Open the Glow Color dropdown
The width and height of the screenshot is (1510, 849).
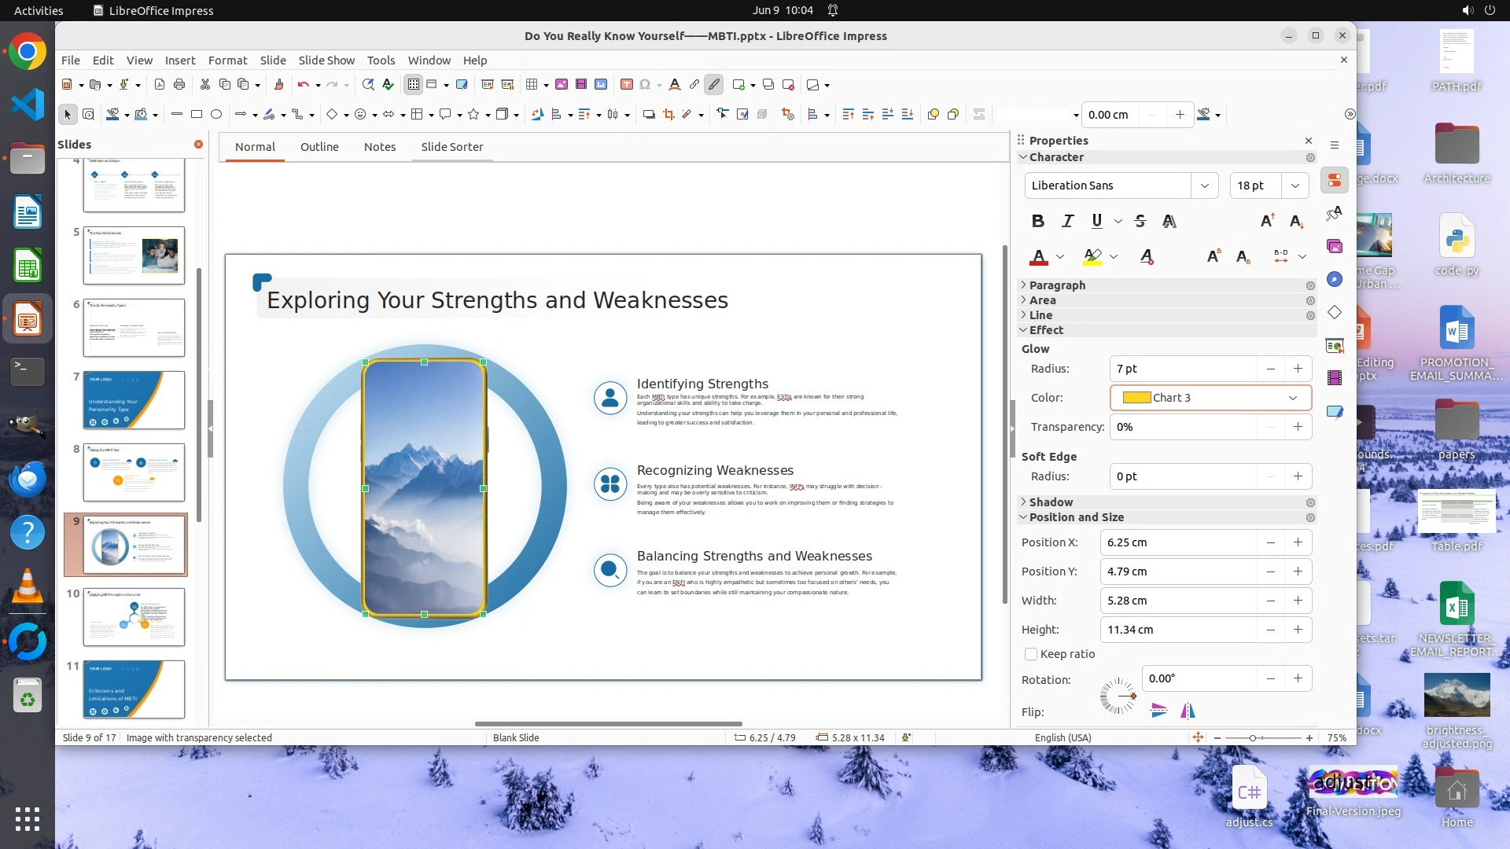click(x=1292, y=398)
